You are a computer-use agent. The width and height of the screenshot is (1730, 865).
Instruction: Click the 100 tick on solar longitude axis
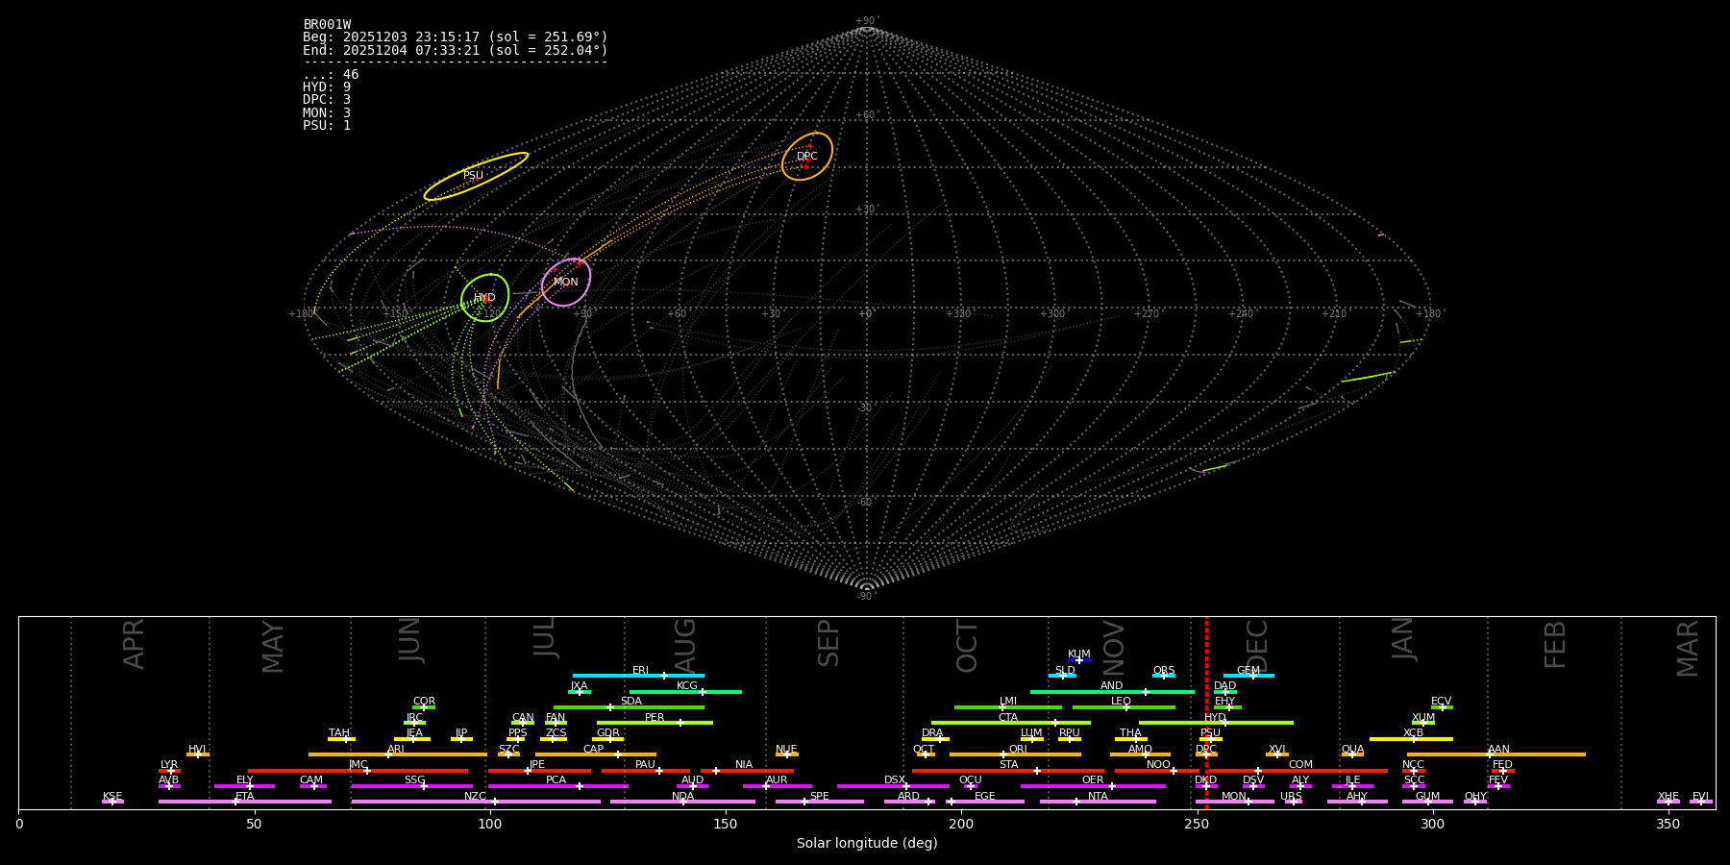tap(490, 824)
